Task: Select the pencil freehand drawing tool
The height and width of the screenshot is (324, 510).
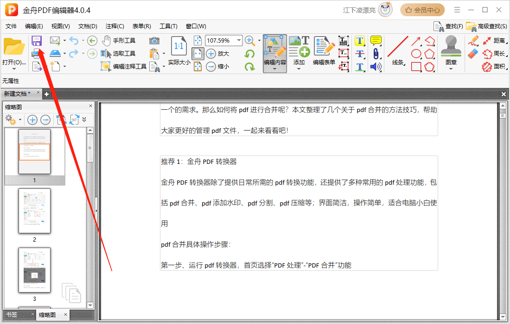Action: [473, 41]
